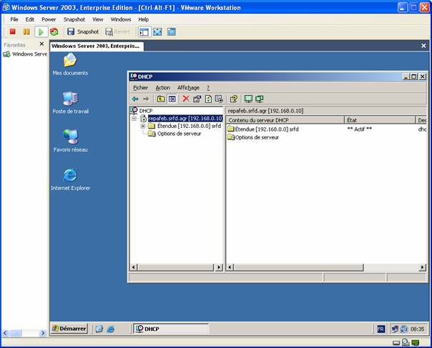Click the État column header

click(x=380, y=120)
